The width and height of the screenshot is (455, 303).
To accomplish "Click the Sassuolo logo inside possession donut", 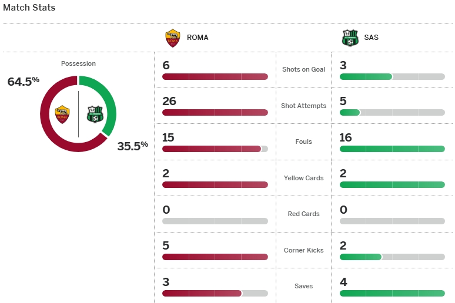I will 94,114.
